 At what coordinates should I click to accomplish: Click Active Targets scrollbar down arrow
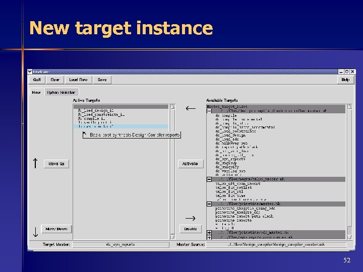[172, 237]
